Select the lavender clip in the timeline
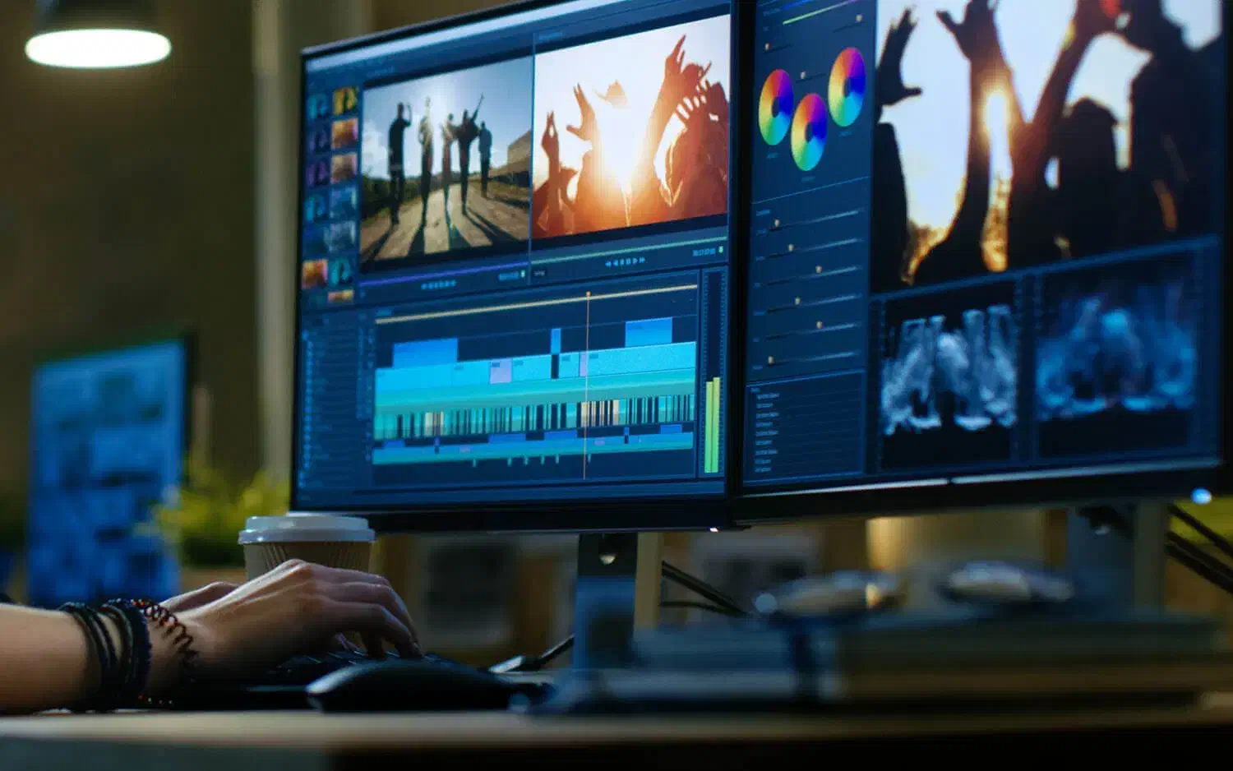Screen dimensions: 1233x771 [501, 371]
